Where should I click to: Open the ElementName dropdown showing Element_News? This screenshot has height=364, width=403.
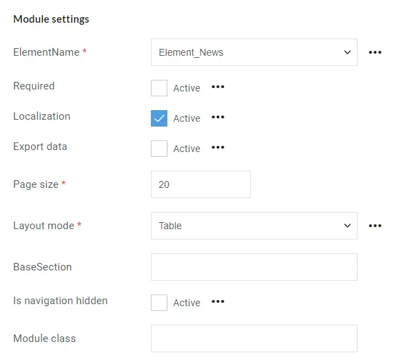(x=254, y=52)
